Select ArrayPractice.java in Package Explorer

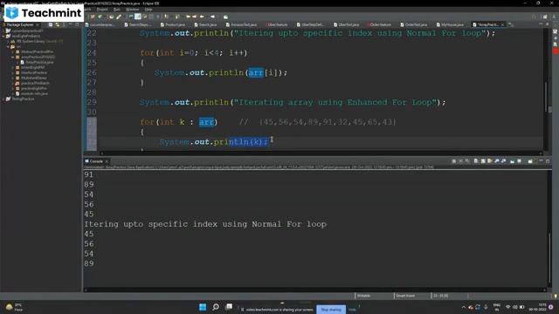click(x=37, y=62)
